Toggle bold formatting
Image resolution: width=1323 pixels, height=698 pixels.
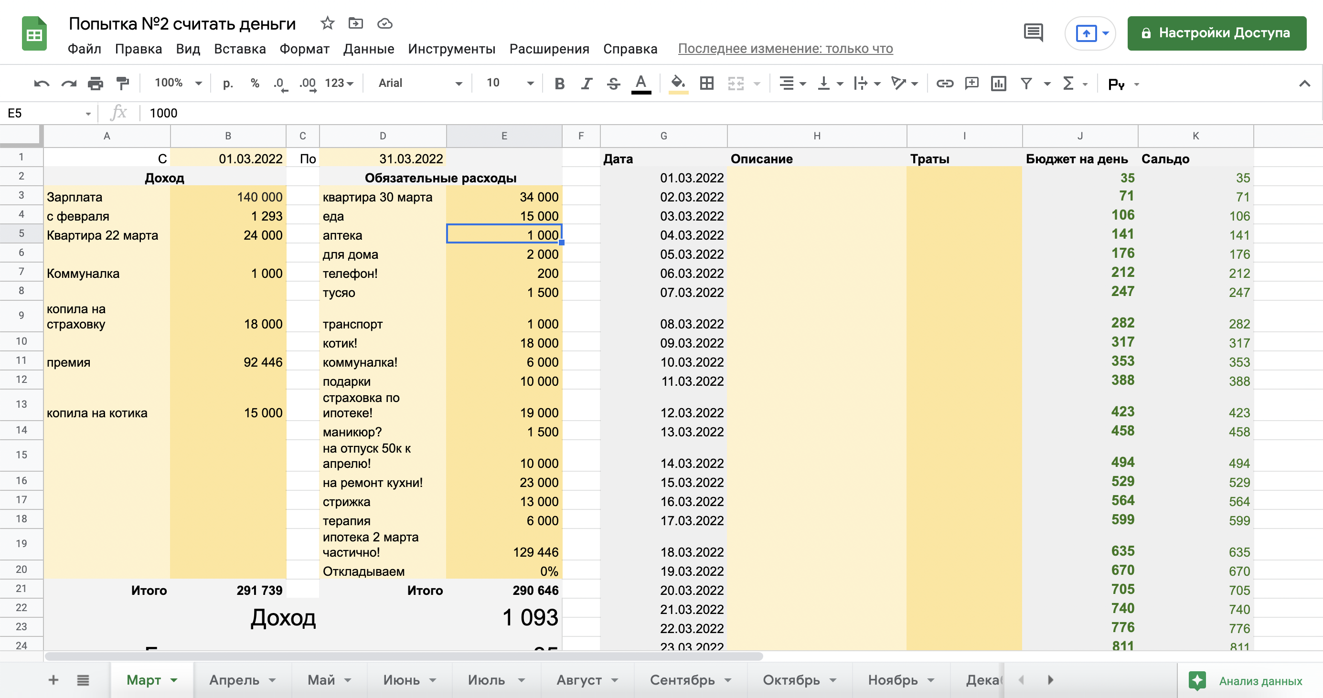coord(560,83)
